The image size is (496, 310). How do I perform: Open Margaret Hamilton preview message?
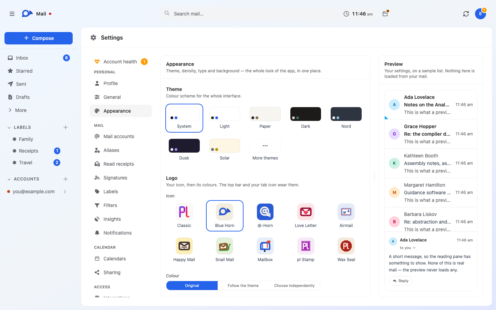point(431,193)
